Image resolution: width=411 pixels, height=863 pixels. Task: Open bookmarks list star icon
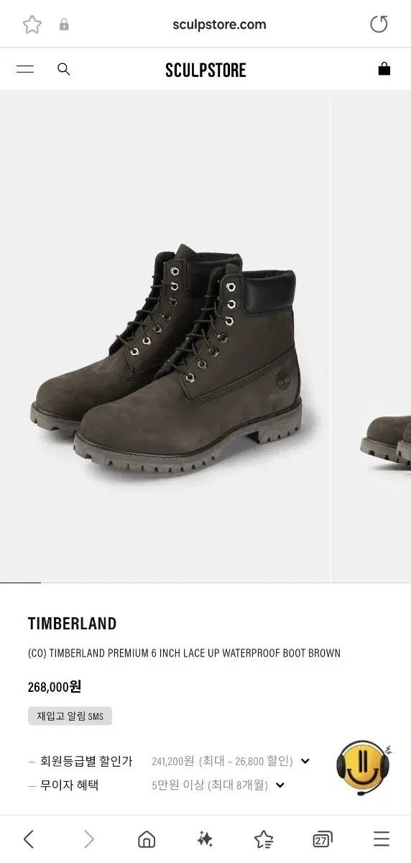point(264,839)
